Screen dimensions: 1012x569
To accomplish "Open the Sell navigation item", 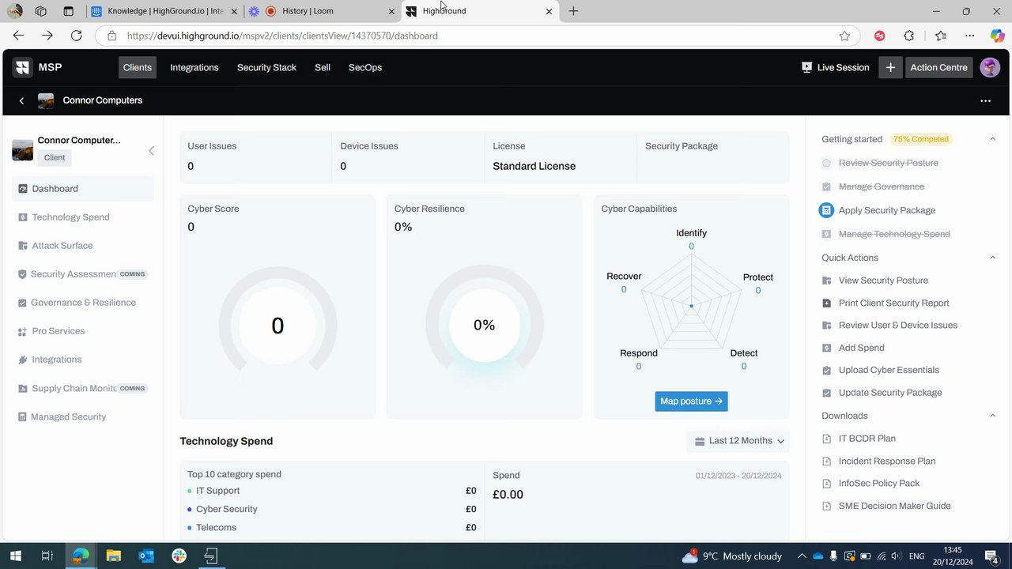I will tap(323, 67).
